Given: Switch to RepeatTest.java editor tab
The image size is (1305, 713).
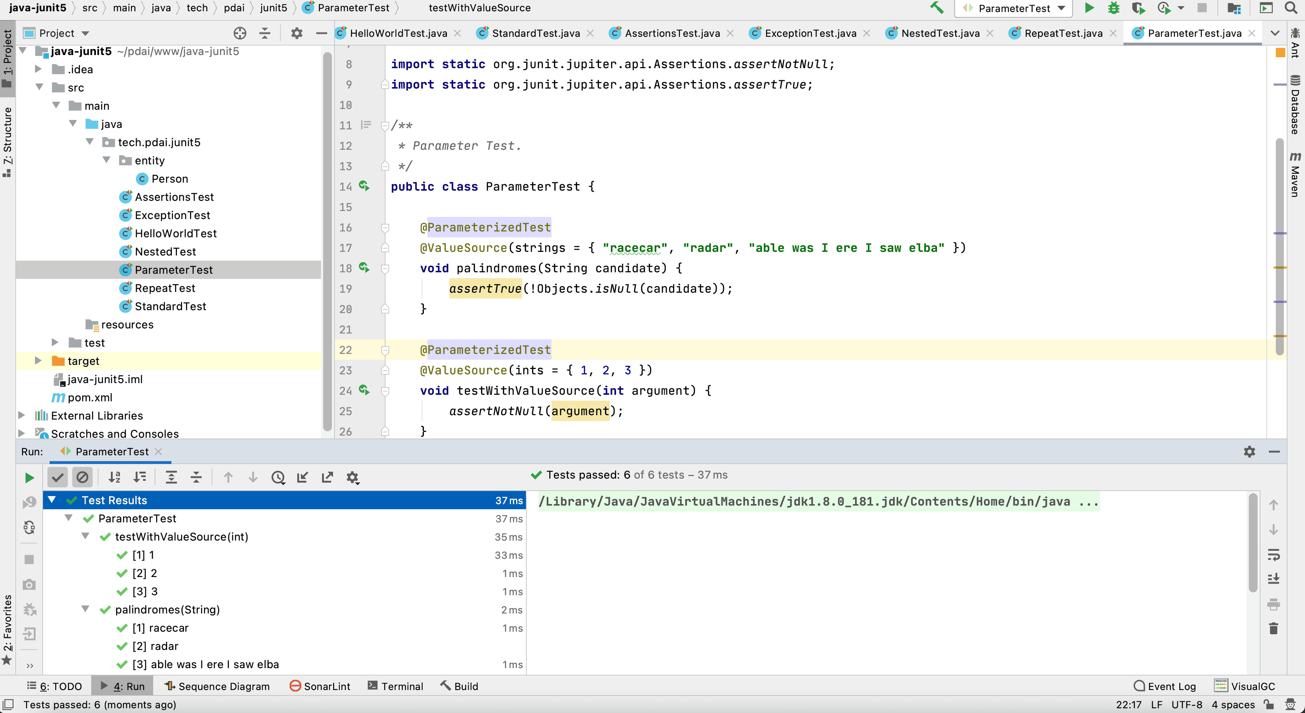Looking at the screenshot, I should coord(1063,33).
